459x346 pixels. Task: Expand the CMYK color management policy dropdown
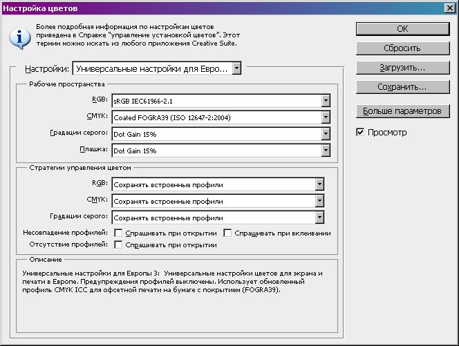click(x=217, y=201)
